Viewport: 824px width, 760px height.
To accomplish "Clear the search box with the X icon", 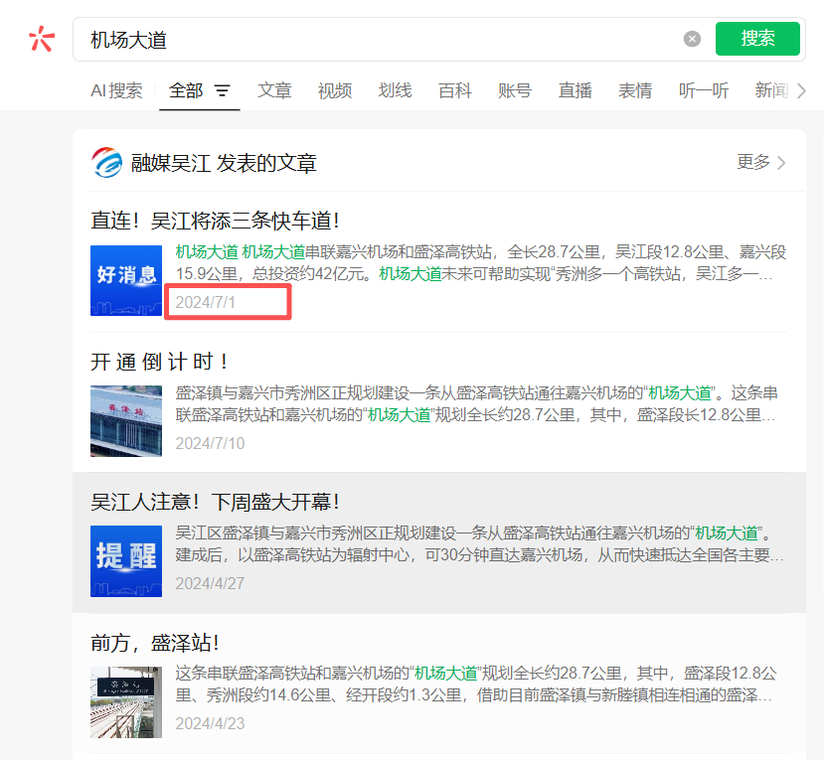I will pos(693,38).
